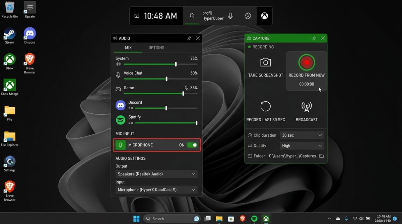The image size is (402, 224).
Task: Click the Record From Now button
Action: (307, 62)
